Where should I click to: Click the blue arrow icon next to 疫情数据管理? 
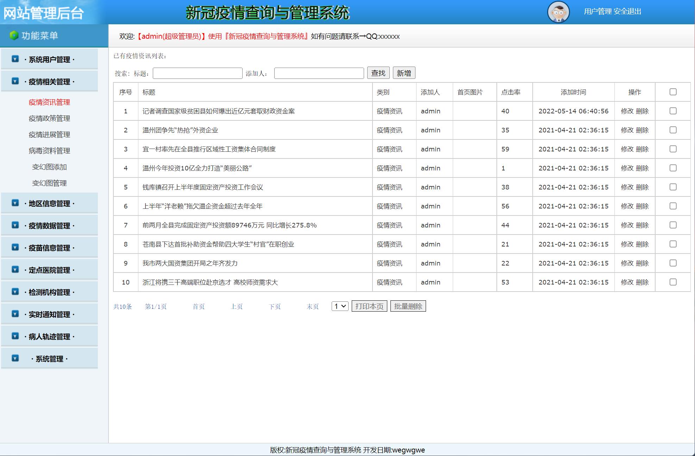[14, 225]
